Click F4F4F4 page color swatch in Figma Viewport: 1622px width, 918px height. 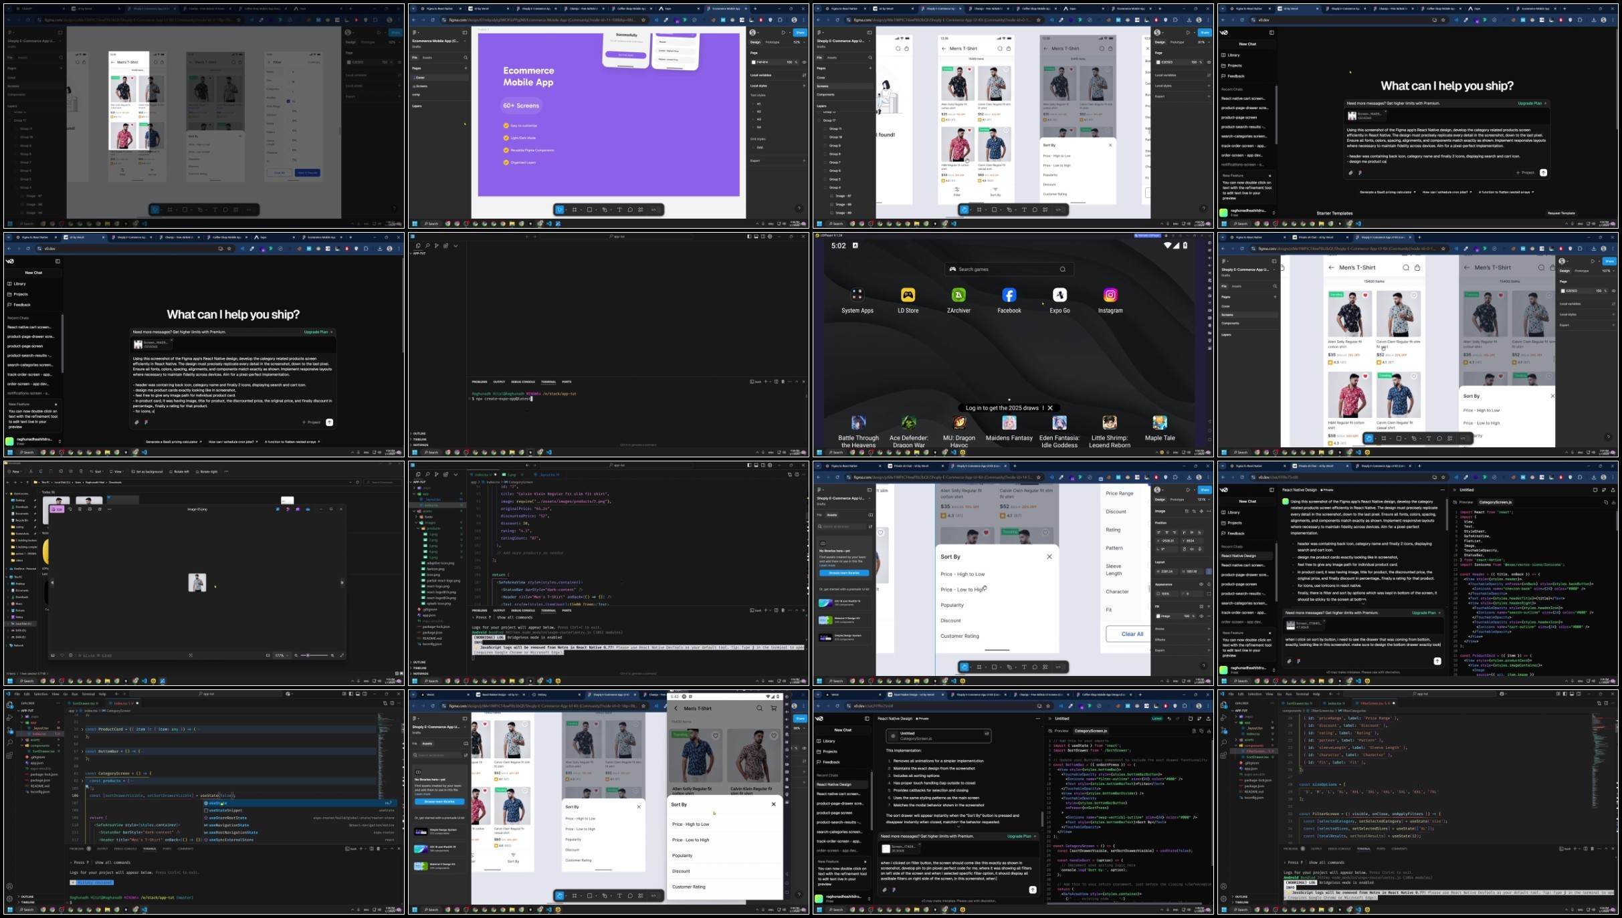754,62
